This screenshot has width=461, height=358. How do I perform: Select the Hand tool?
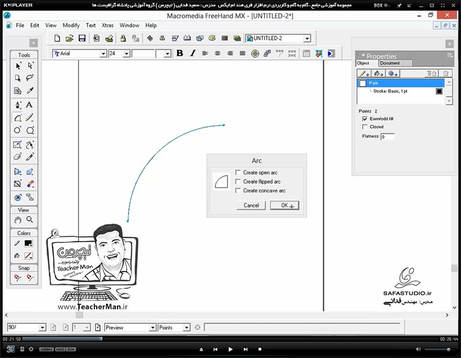[18, 220]
